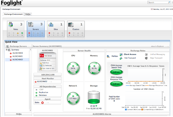
Task: Click the Exchange Servers panel header icon
Action: tap(8, 46)
